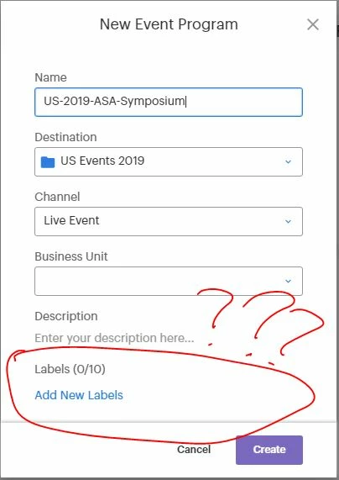Click the Name field containing US-2019-ASA-Symposium

169,103
